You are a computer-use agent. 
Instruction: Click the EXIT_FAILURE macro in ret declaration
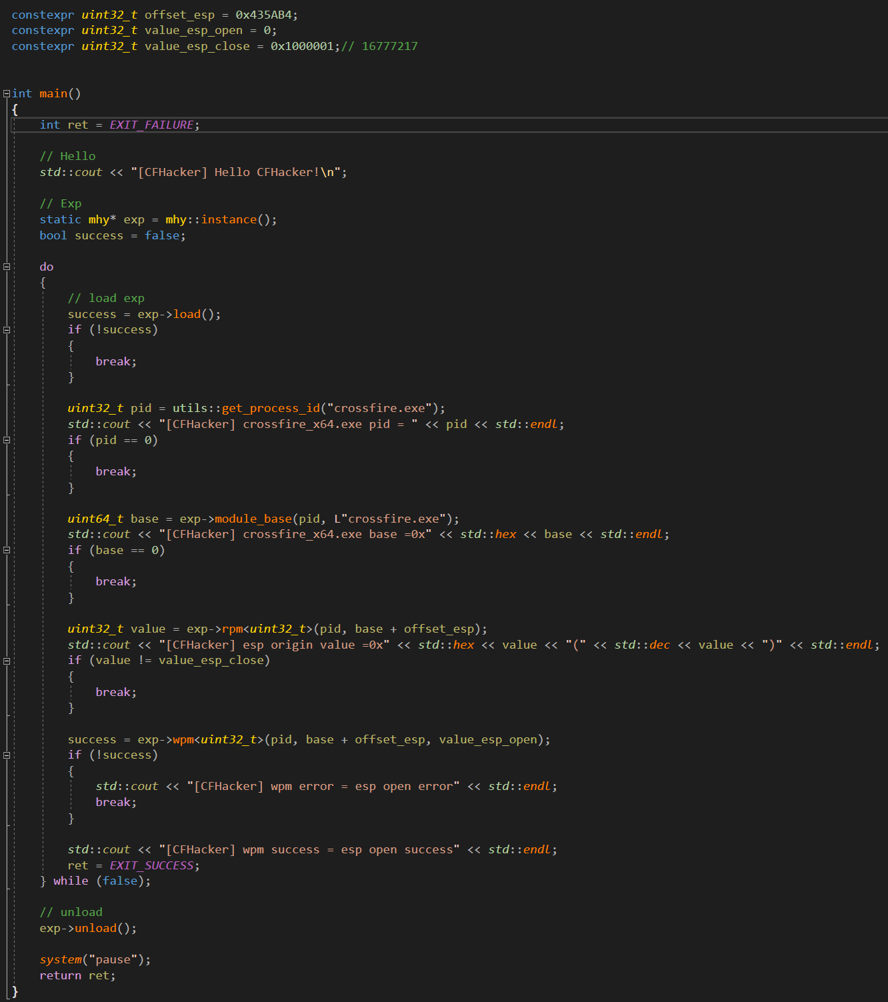pos(151,125)
